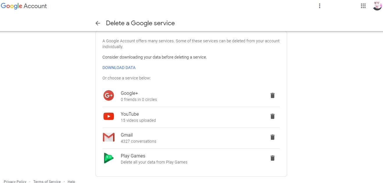
Task: Click the Play Games green controller icon
Action: coord(108,158)
